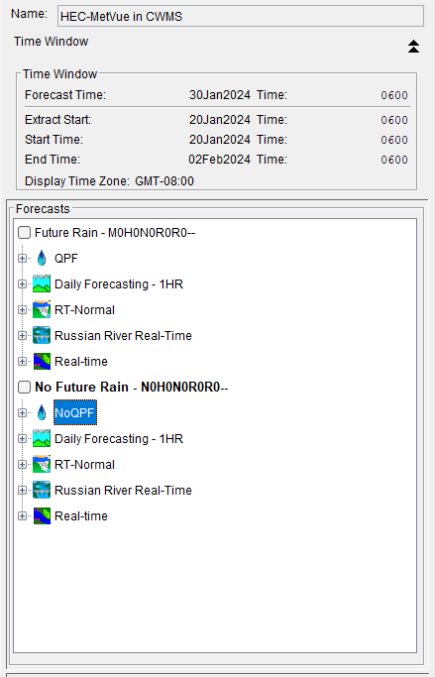Select RT-Normal label under No Future Rain

tap(84, 464)
